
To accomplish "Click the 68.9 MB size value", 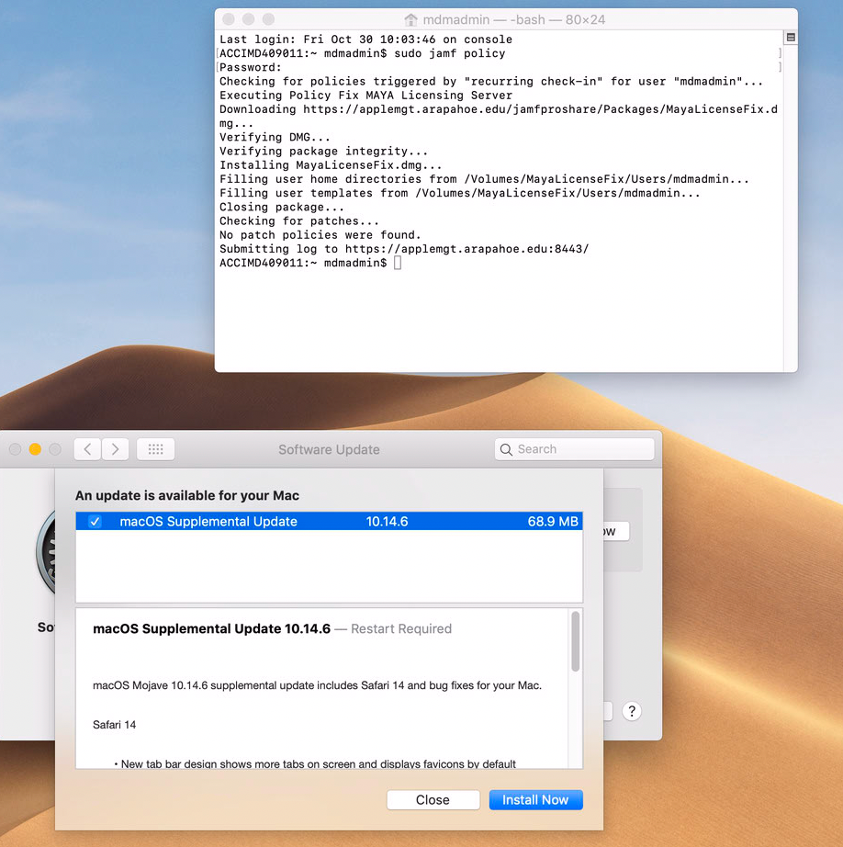I will [553, 521].
